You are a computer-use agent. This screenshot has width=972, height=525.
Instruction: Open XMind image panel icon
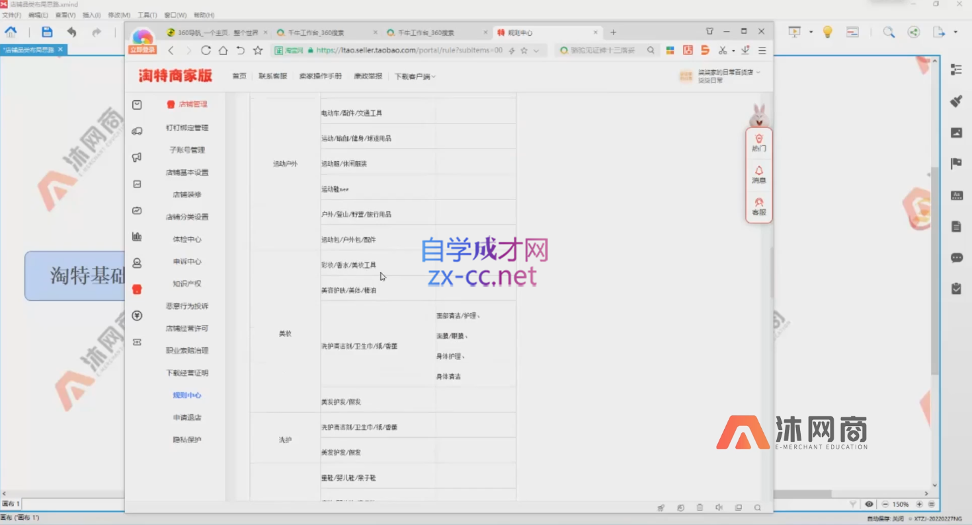(x=956, y=133)
